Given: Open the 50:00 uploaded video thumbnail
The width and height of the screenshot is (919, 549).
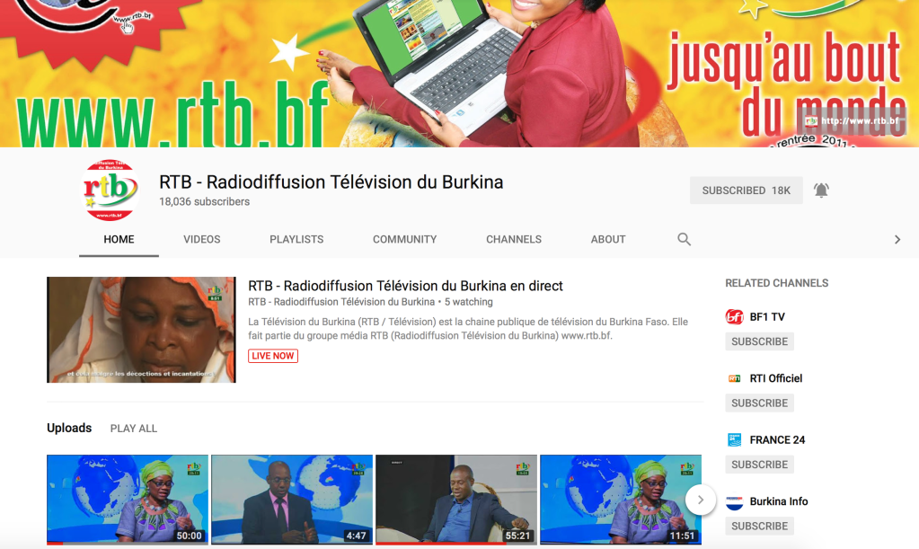Looking at the screenshot, I should 127,500.
